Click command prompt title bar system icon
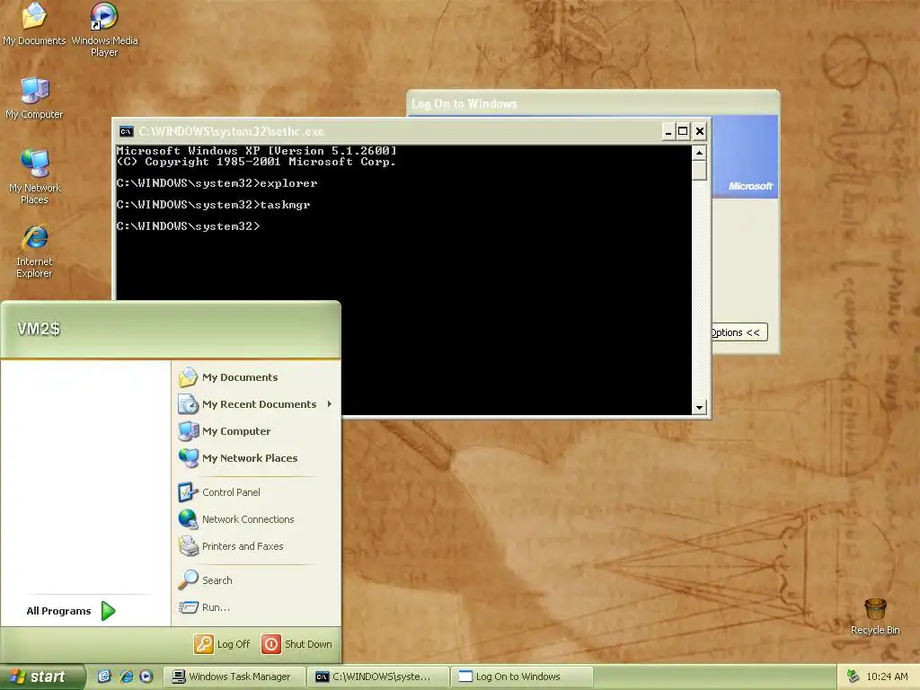The height and width of the screenshot is (690, 920). pos(126,131)
